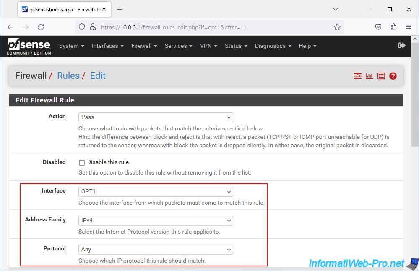The width and height of the screenshot is (419, 271).
Task: Click the Protocol field label
Action: pyautogui.click(x=55, y=248)
